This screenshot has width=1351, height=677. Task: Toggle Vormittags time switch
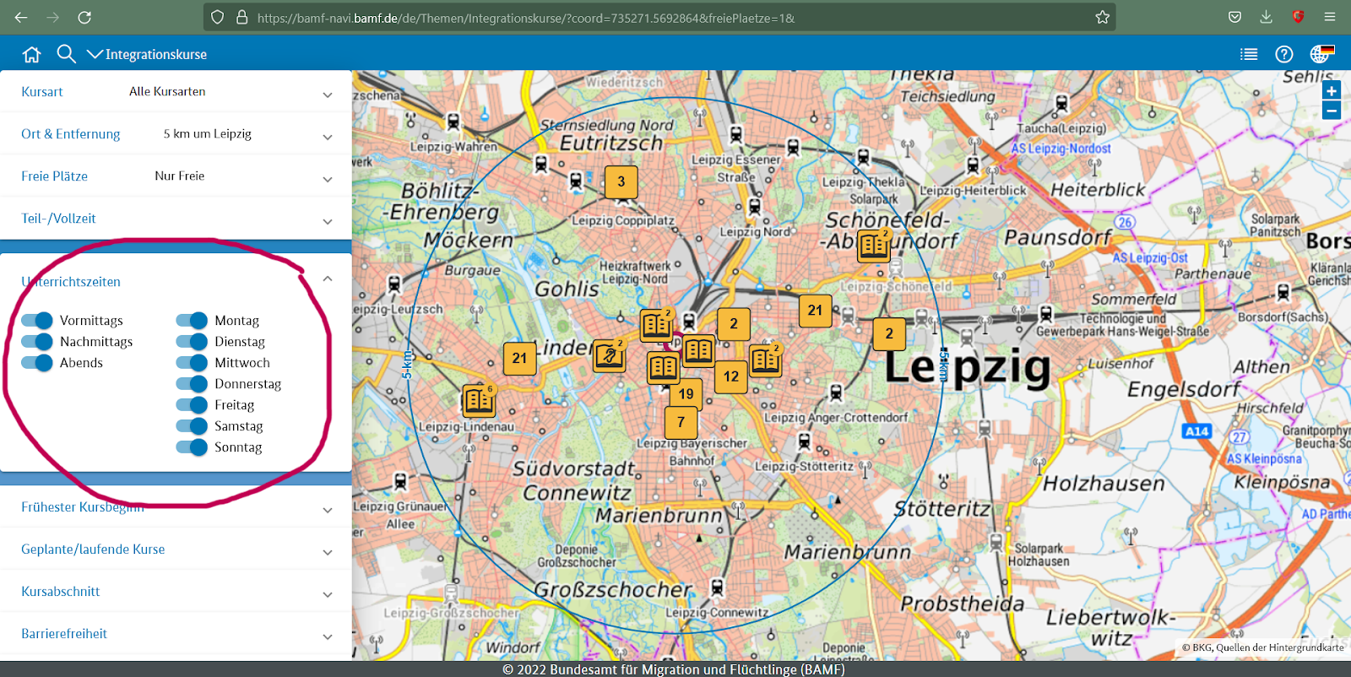(x=37, y=320)
